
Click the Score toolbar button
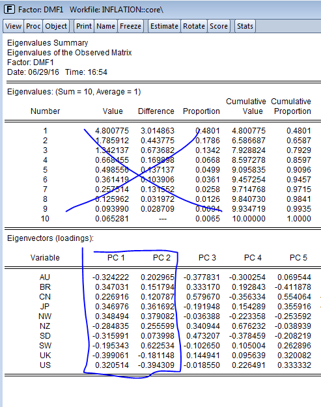[219, 26]
